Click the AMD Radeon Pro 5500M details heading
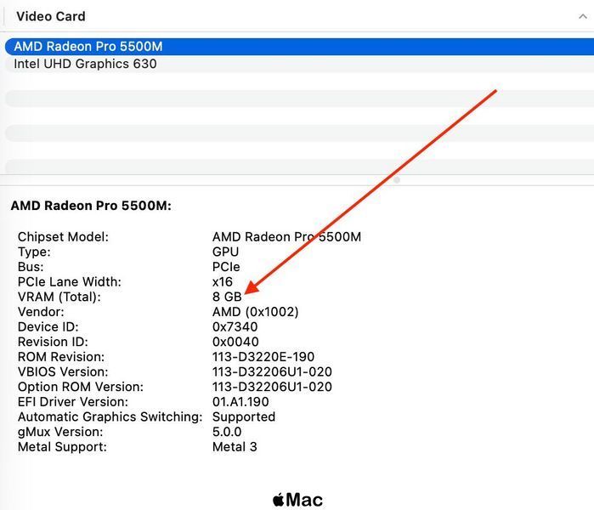 pos(91,206)
